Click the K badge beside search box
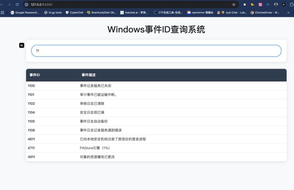The width and height of the screenshot is (294, 190). point(22,45)
